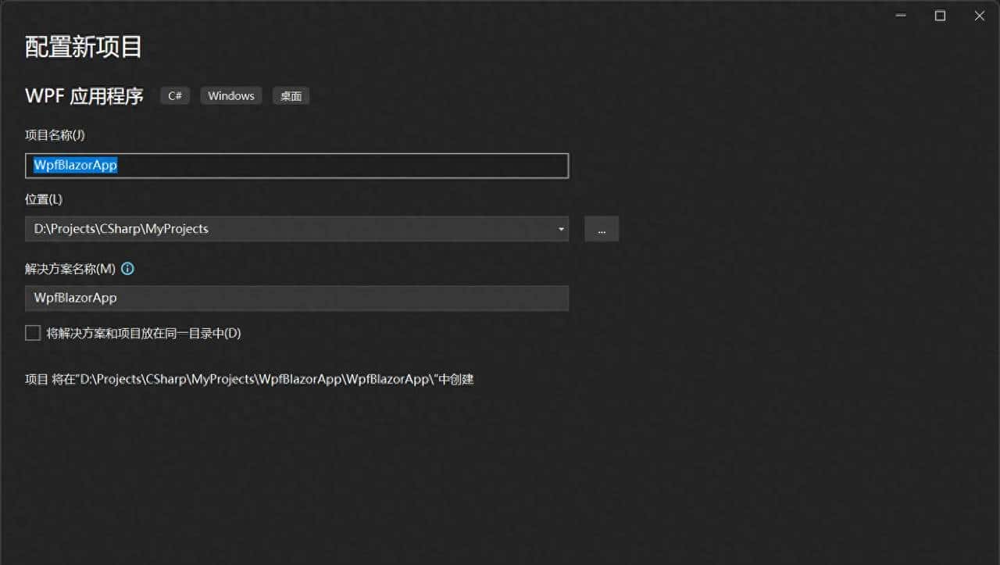The image size is (1000, 565).
Task: Select the Windows platform tag
Action: (230, 95)
